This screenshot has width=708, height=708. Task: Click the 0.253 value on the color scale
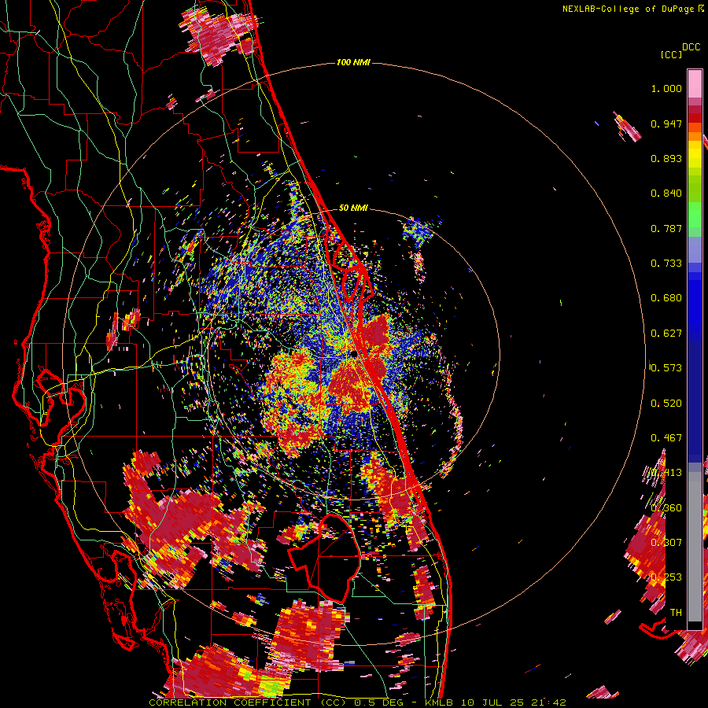click(x=666, y=577)
